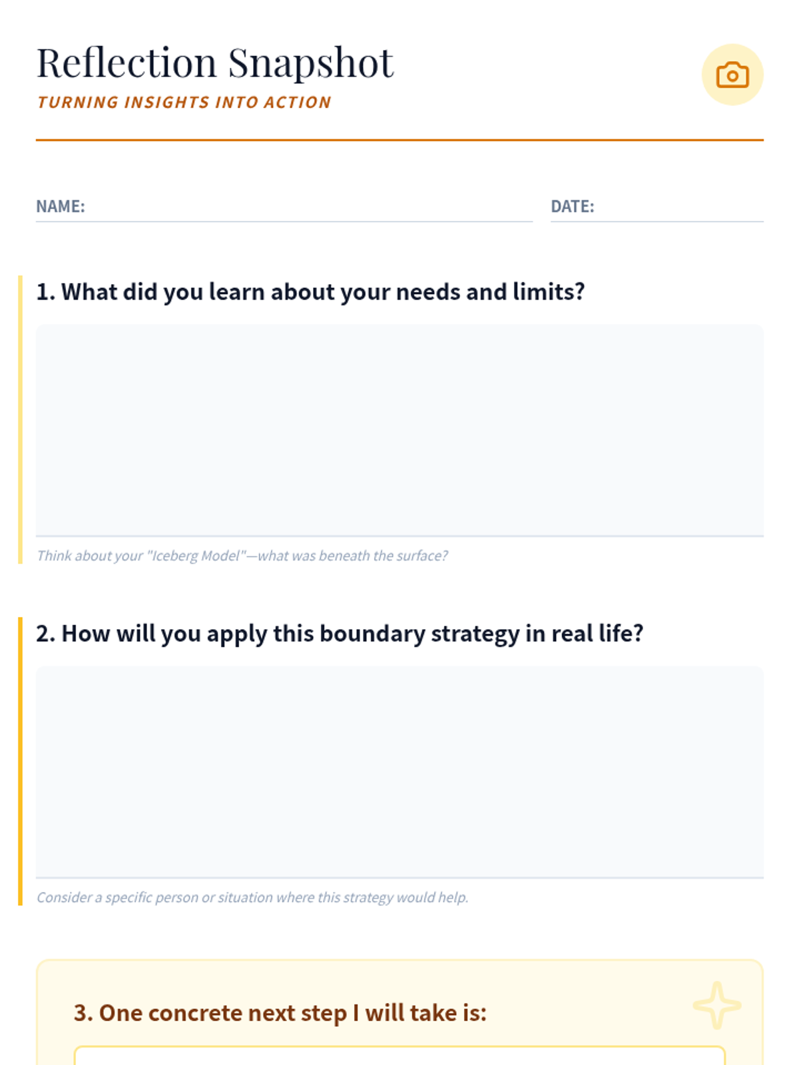Click the orange divider line under header

click(400, 140)
